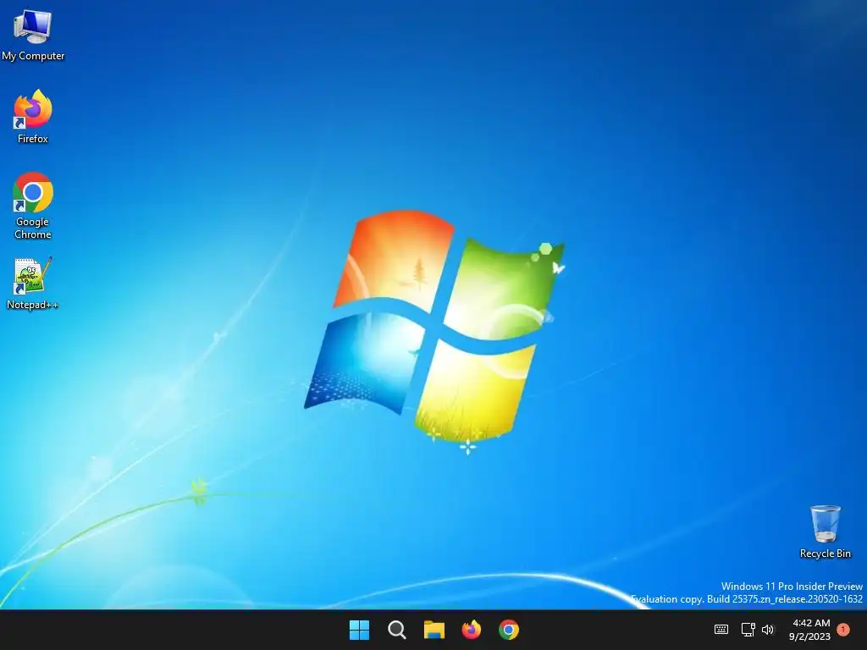Open File Explorer from the taskbar
Screen dimensions: 867x650
pos(434,630)
